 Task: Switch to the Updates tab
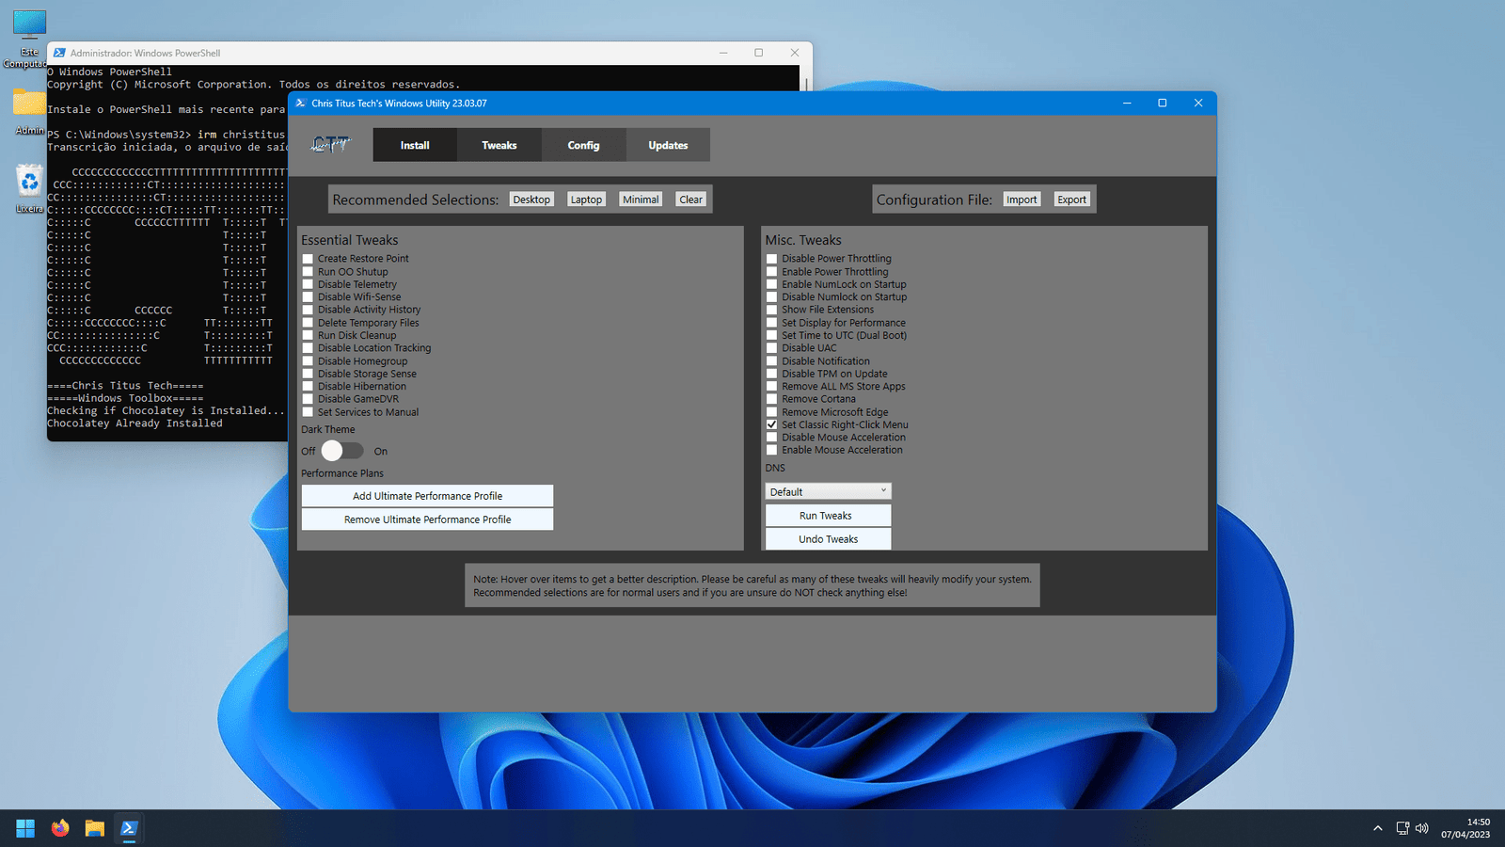[x=668, y=145]
